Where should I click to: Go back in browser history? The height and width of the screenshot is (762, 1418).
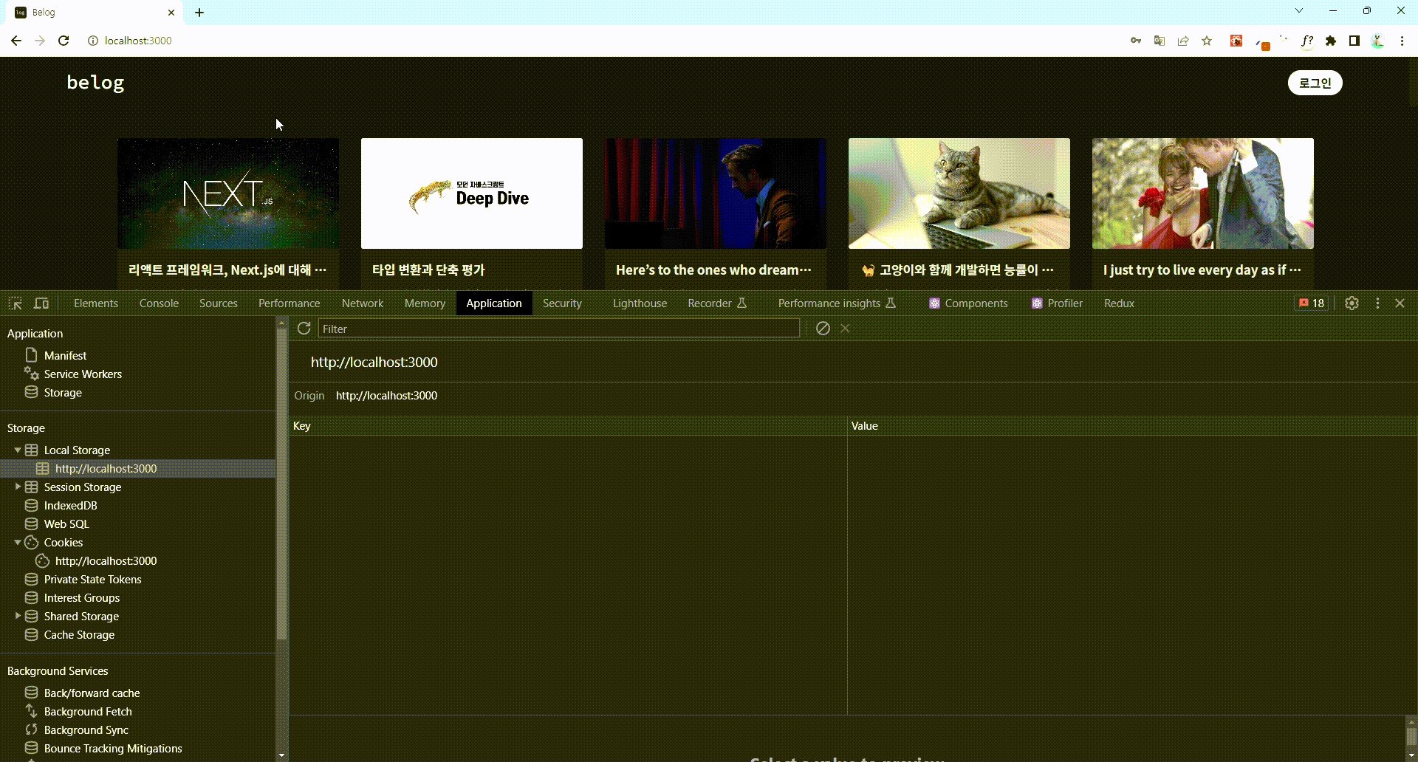[x=16, y=41]
